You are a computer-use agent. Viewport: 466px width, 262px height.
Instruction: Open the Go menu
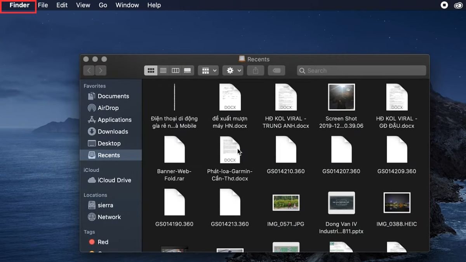[x=103, y=5]
